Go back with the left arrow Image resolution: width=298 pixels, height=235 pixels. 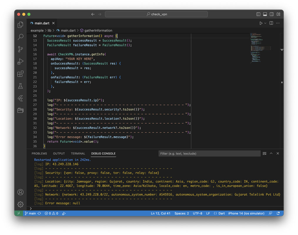93,14
